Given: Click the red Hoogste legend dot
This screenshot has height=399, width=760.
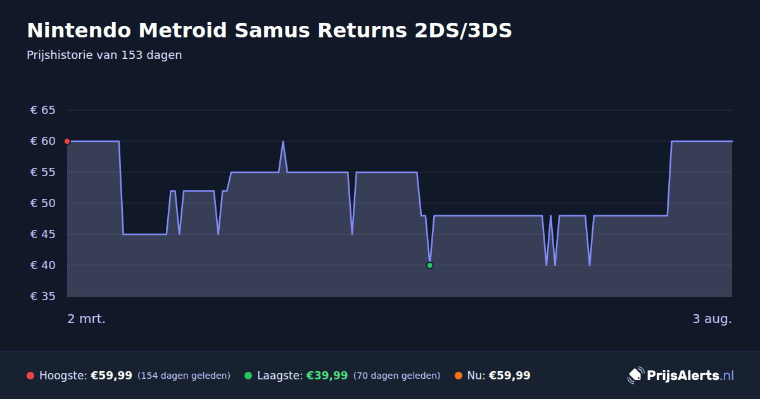Looking at the screenshot, I should (x=30, y=376).
